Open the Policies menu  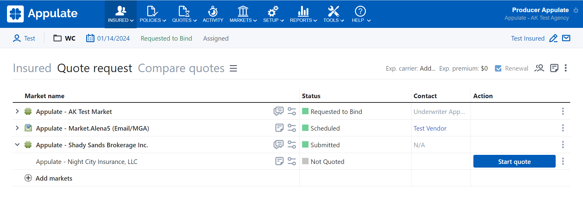[x=153, y=14]
